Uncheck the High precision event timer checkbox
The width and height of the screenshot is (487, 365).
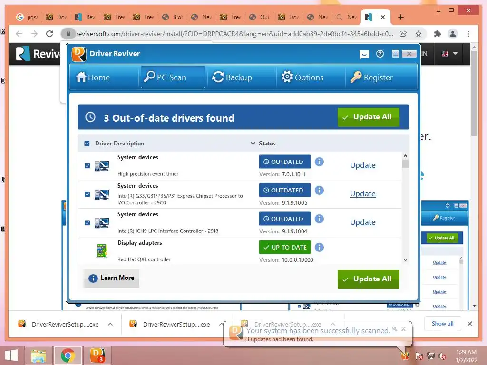(88, 166)
